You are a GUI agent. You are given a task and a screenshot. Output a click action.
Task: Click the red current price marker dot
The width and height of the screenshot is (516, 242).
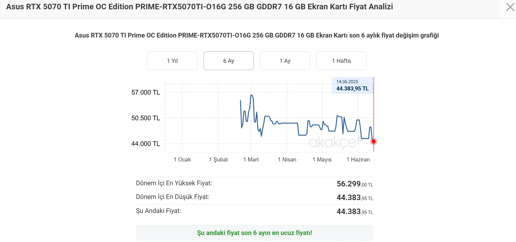pos(373,141)
